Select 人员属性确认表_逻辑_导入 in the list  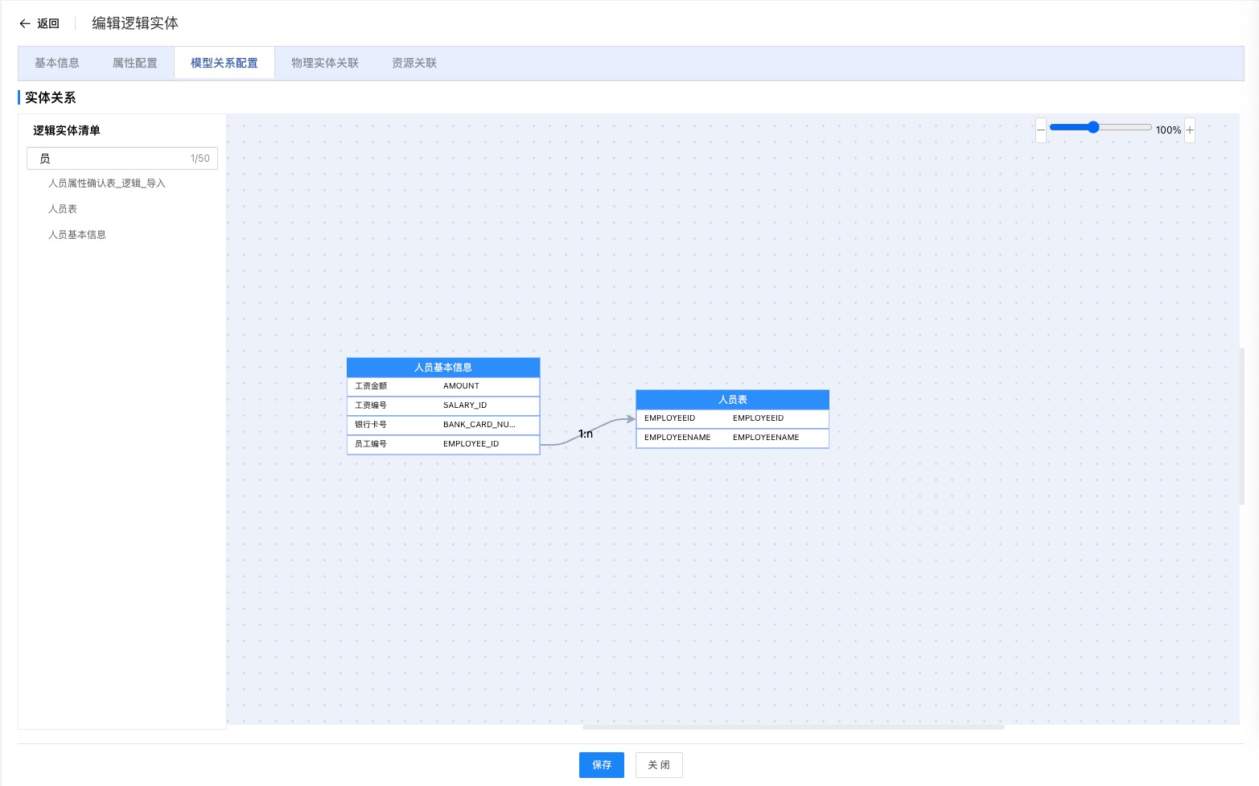(x=107, y=183)
